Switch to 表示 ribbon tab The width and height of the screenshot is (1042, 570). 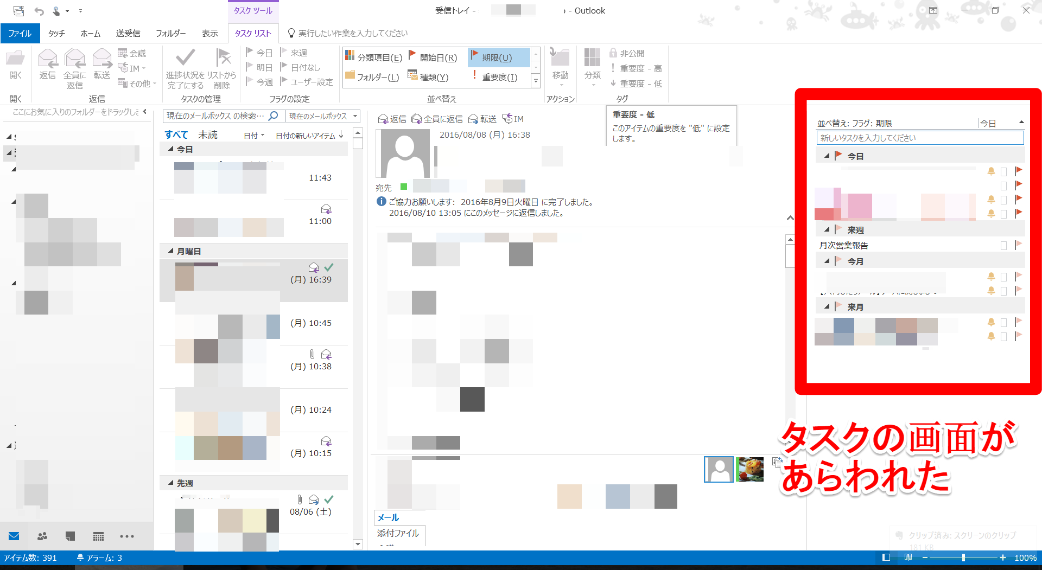point(210,34)
